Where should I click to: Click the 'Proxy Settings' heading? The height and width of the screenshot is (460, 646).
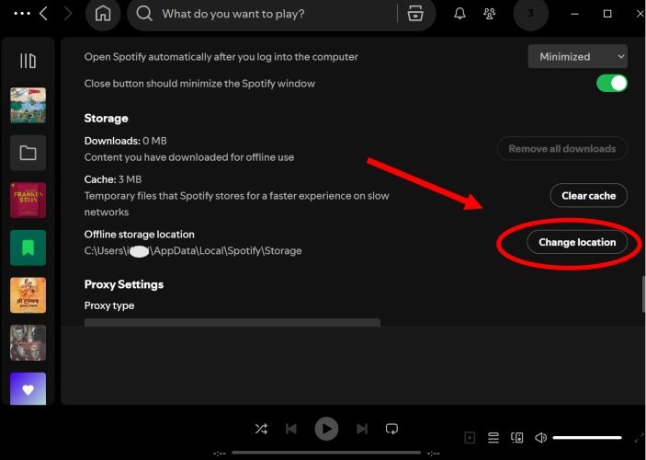click(x=124, y=284)
